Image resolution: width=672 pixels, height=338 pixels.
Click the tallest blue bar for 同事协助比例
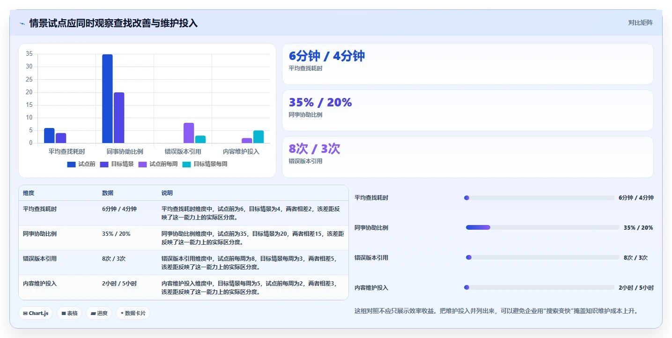pyautogui.click(x=107, y=98)
